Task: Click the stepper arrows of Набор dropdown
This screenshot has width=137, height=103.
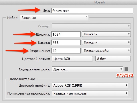Action: pos(86,17)
